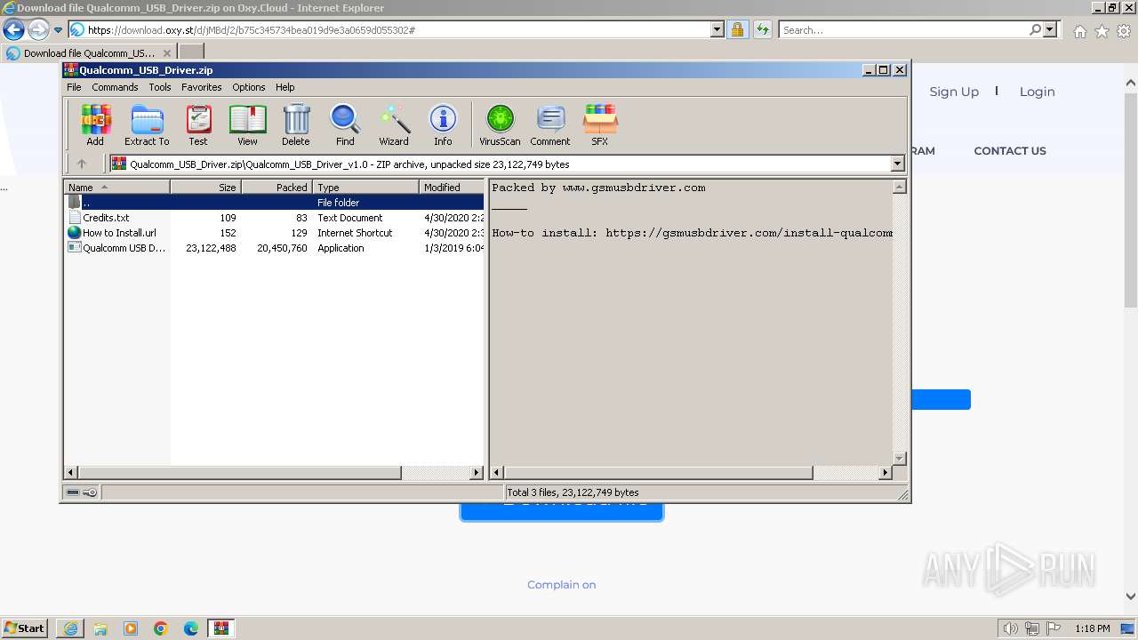Click the Windows Start button
The height and width of the screenshot is (640, 1138).
click(25, 628)
